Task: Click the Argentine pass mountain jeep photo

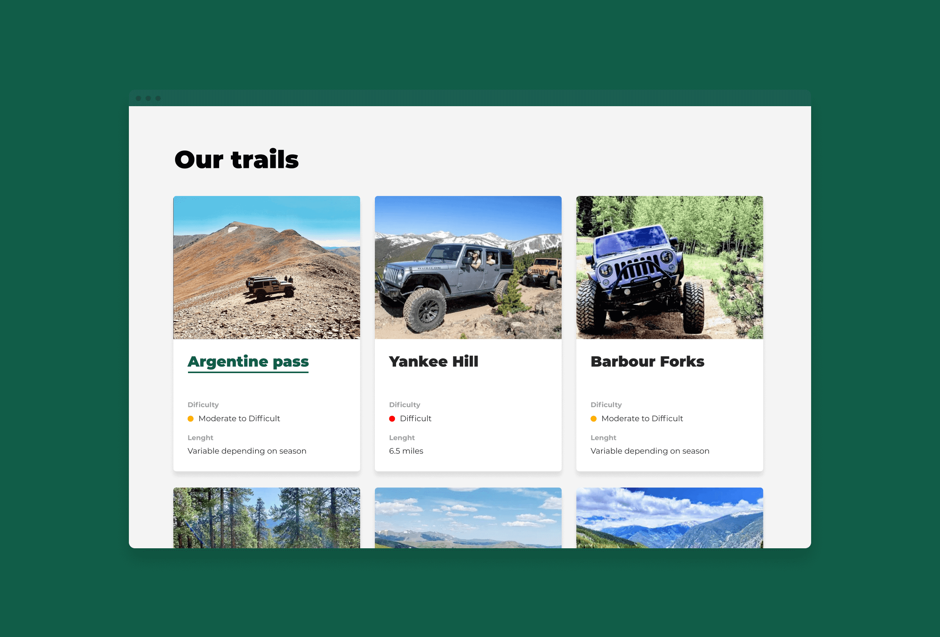Action: pyautogui.click(x=266, y=268)
